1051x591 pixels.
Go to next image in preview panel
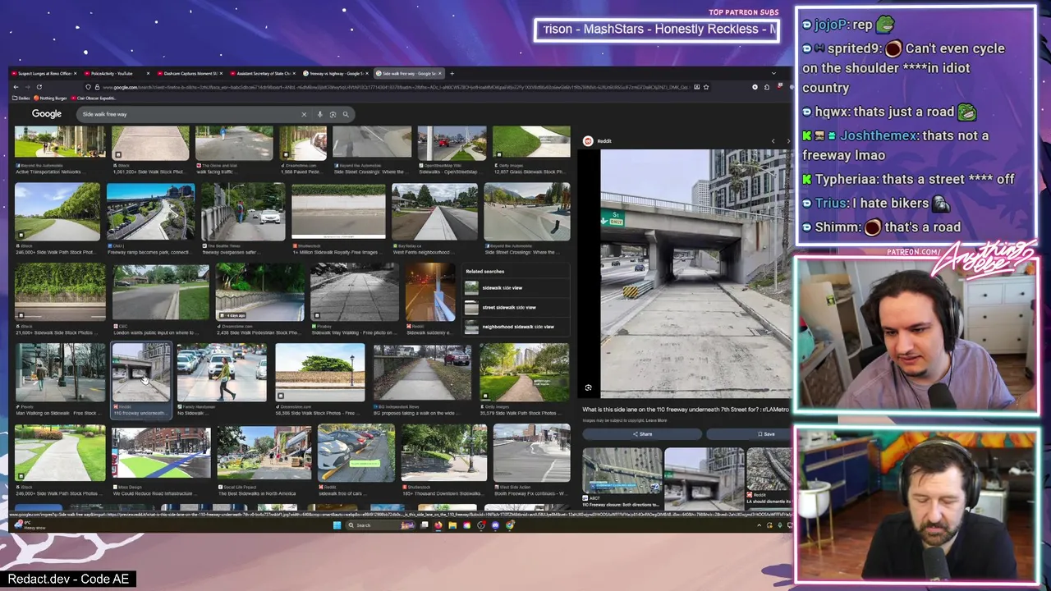[788, 141]
